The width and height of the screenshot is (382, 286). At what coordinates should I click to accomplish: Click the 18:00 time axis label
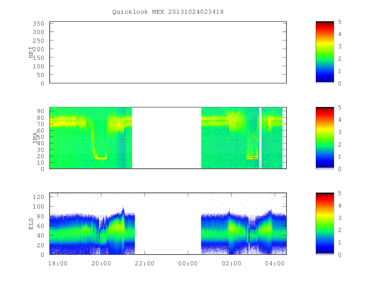click(x=58, y=263)
